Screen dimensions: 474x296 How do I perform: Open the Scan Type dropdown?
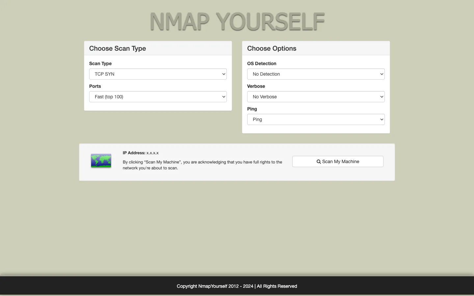click(x=158, y=74)
